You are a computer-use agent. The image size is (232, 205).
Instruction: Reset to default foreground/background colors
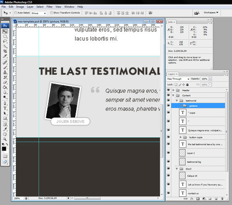click(3, 144)
